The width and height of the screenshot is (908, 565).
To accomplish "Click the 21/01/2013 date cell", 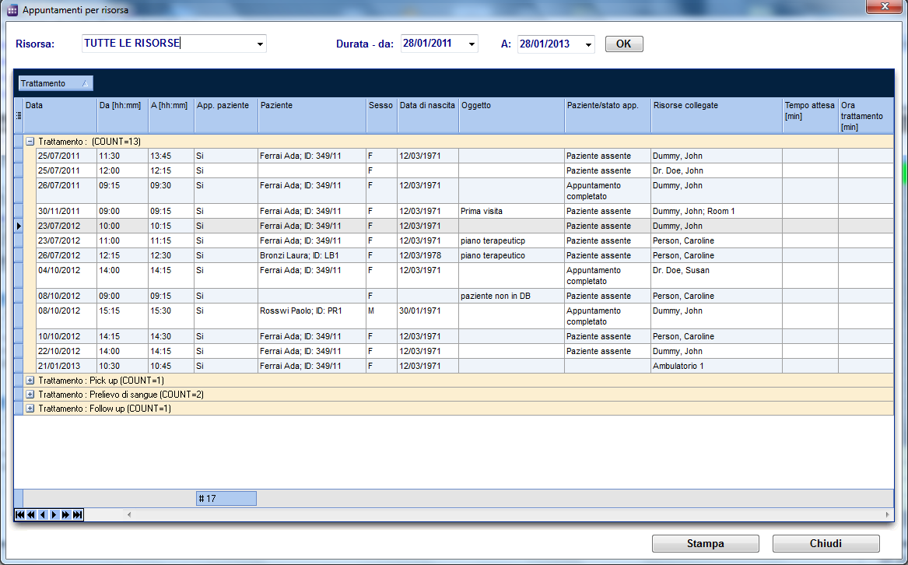I will point(67,367).
